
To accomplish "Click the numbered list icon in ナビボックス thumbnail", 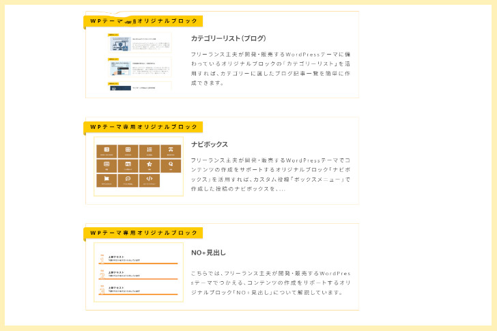I will coord(150,149).
